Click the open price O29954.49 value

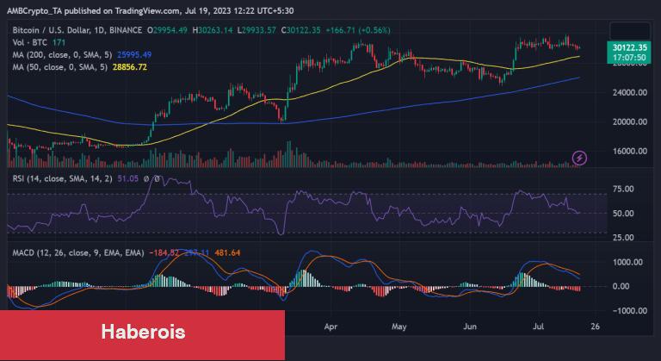pos(167,30)
